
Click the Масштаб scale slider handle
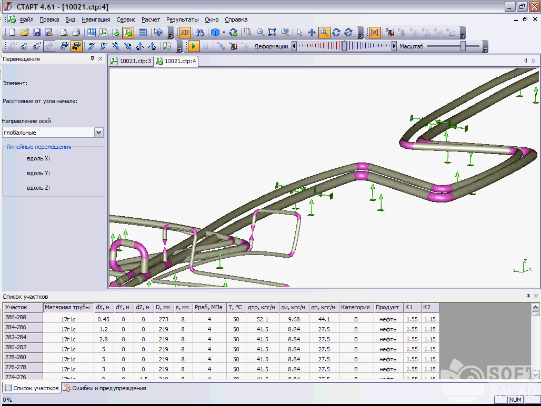463,46
